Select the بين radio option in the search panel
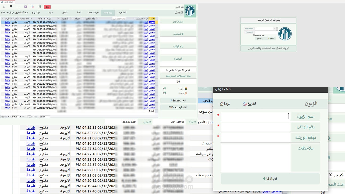Viewport: 345px width, 194px height. [x=176, y=70]
